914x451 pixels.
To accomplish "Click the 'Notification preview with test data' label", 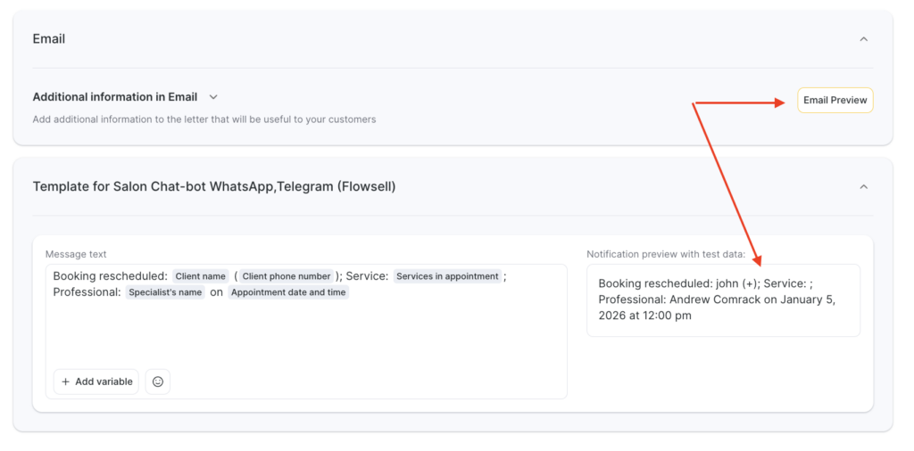I will (x=665, y=254).
